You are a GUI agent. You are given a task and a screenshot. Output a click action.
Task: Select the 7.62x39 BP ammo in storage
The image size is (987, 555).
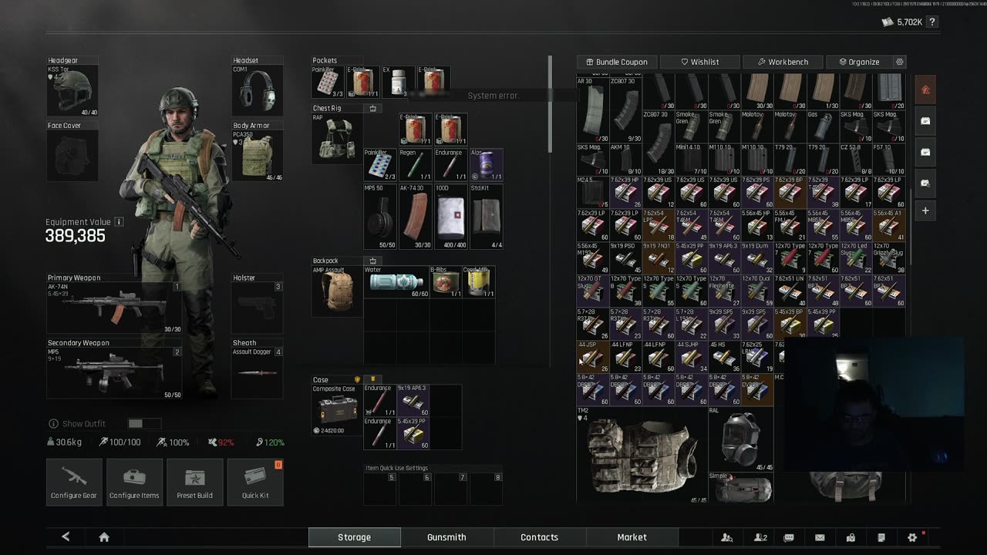click(789, 192)
